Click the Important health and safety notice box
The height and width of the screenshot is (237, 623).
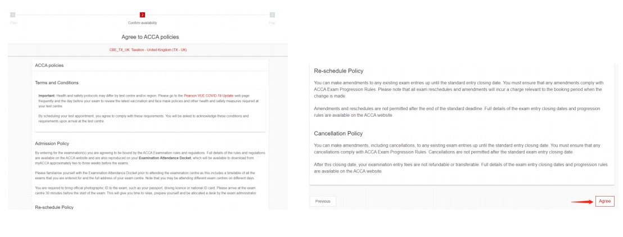[150, 111]
